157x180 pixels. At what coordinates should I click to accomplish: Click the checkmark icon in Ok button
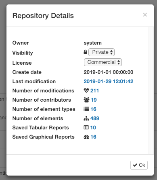click(x=135, y=165)
